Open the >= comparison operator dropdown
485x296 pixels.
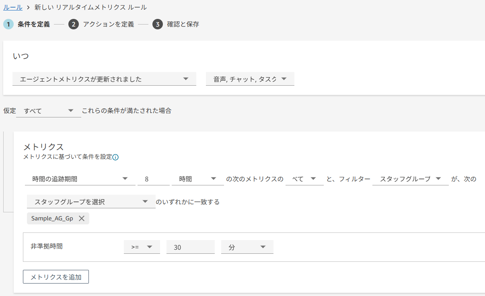[142, 247]
